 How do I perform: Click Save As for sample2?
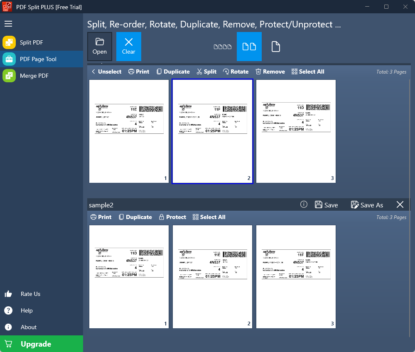tap(367, 205)
